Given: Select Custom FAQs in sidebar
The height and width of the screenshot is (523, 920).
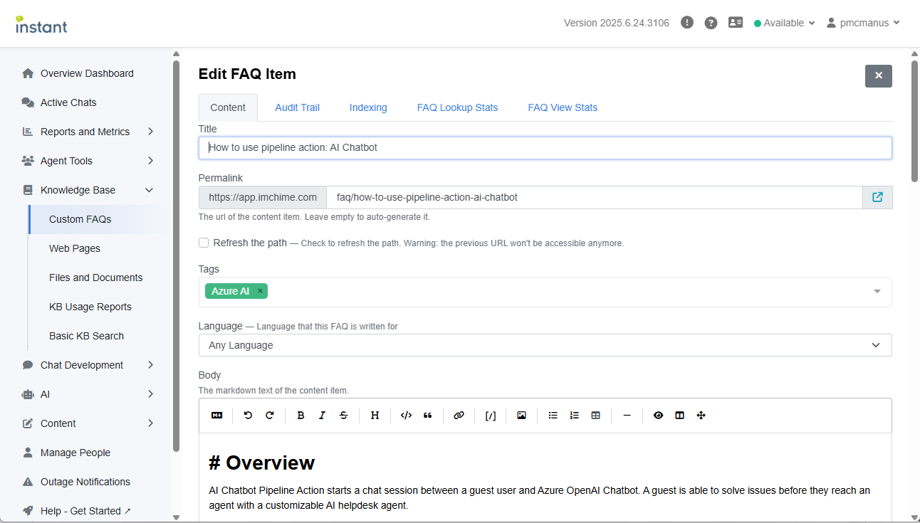Looking at the screenshot, I should tap(80, 219).
